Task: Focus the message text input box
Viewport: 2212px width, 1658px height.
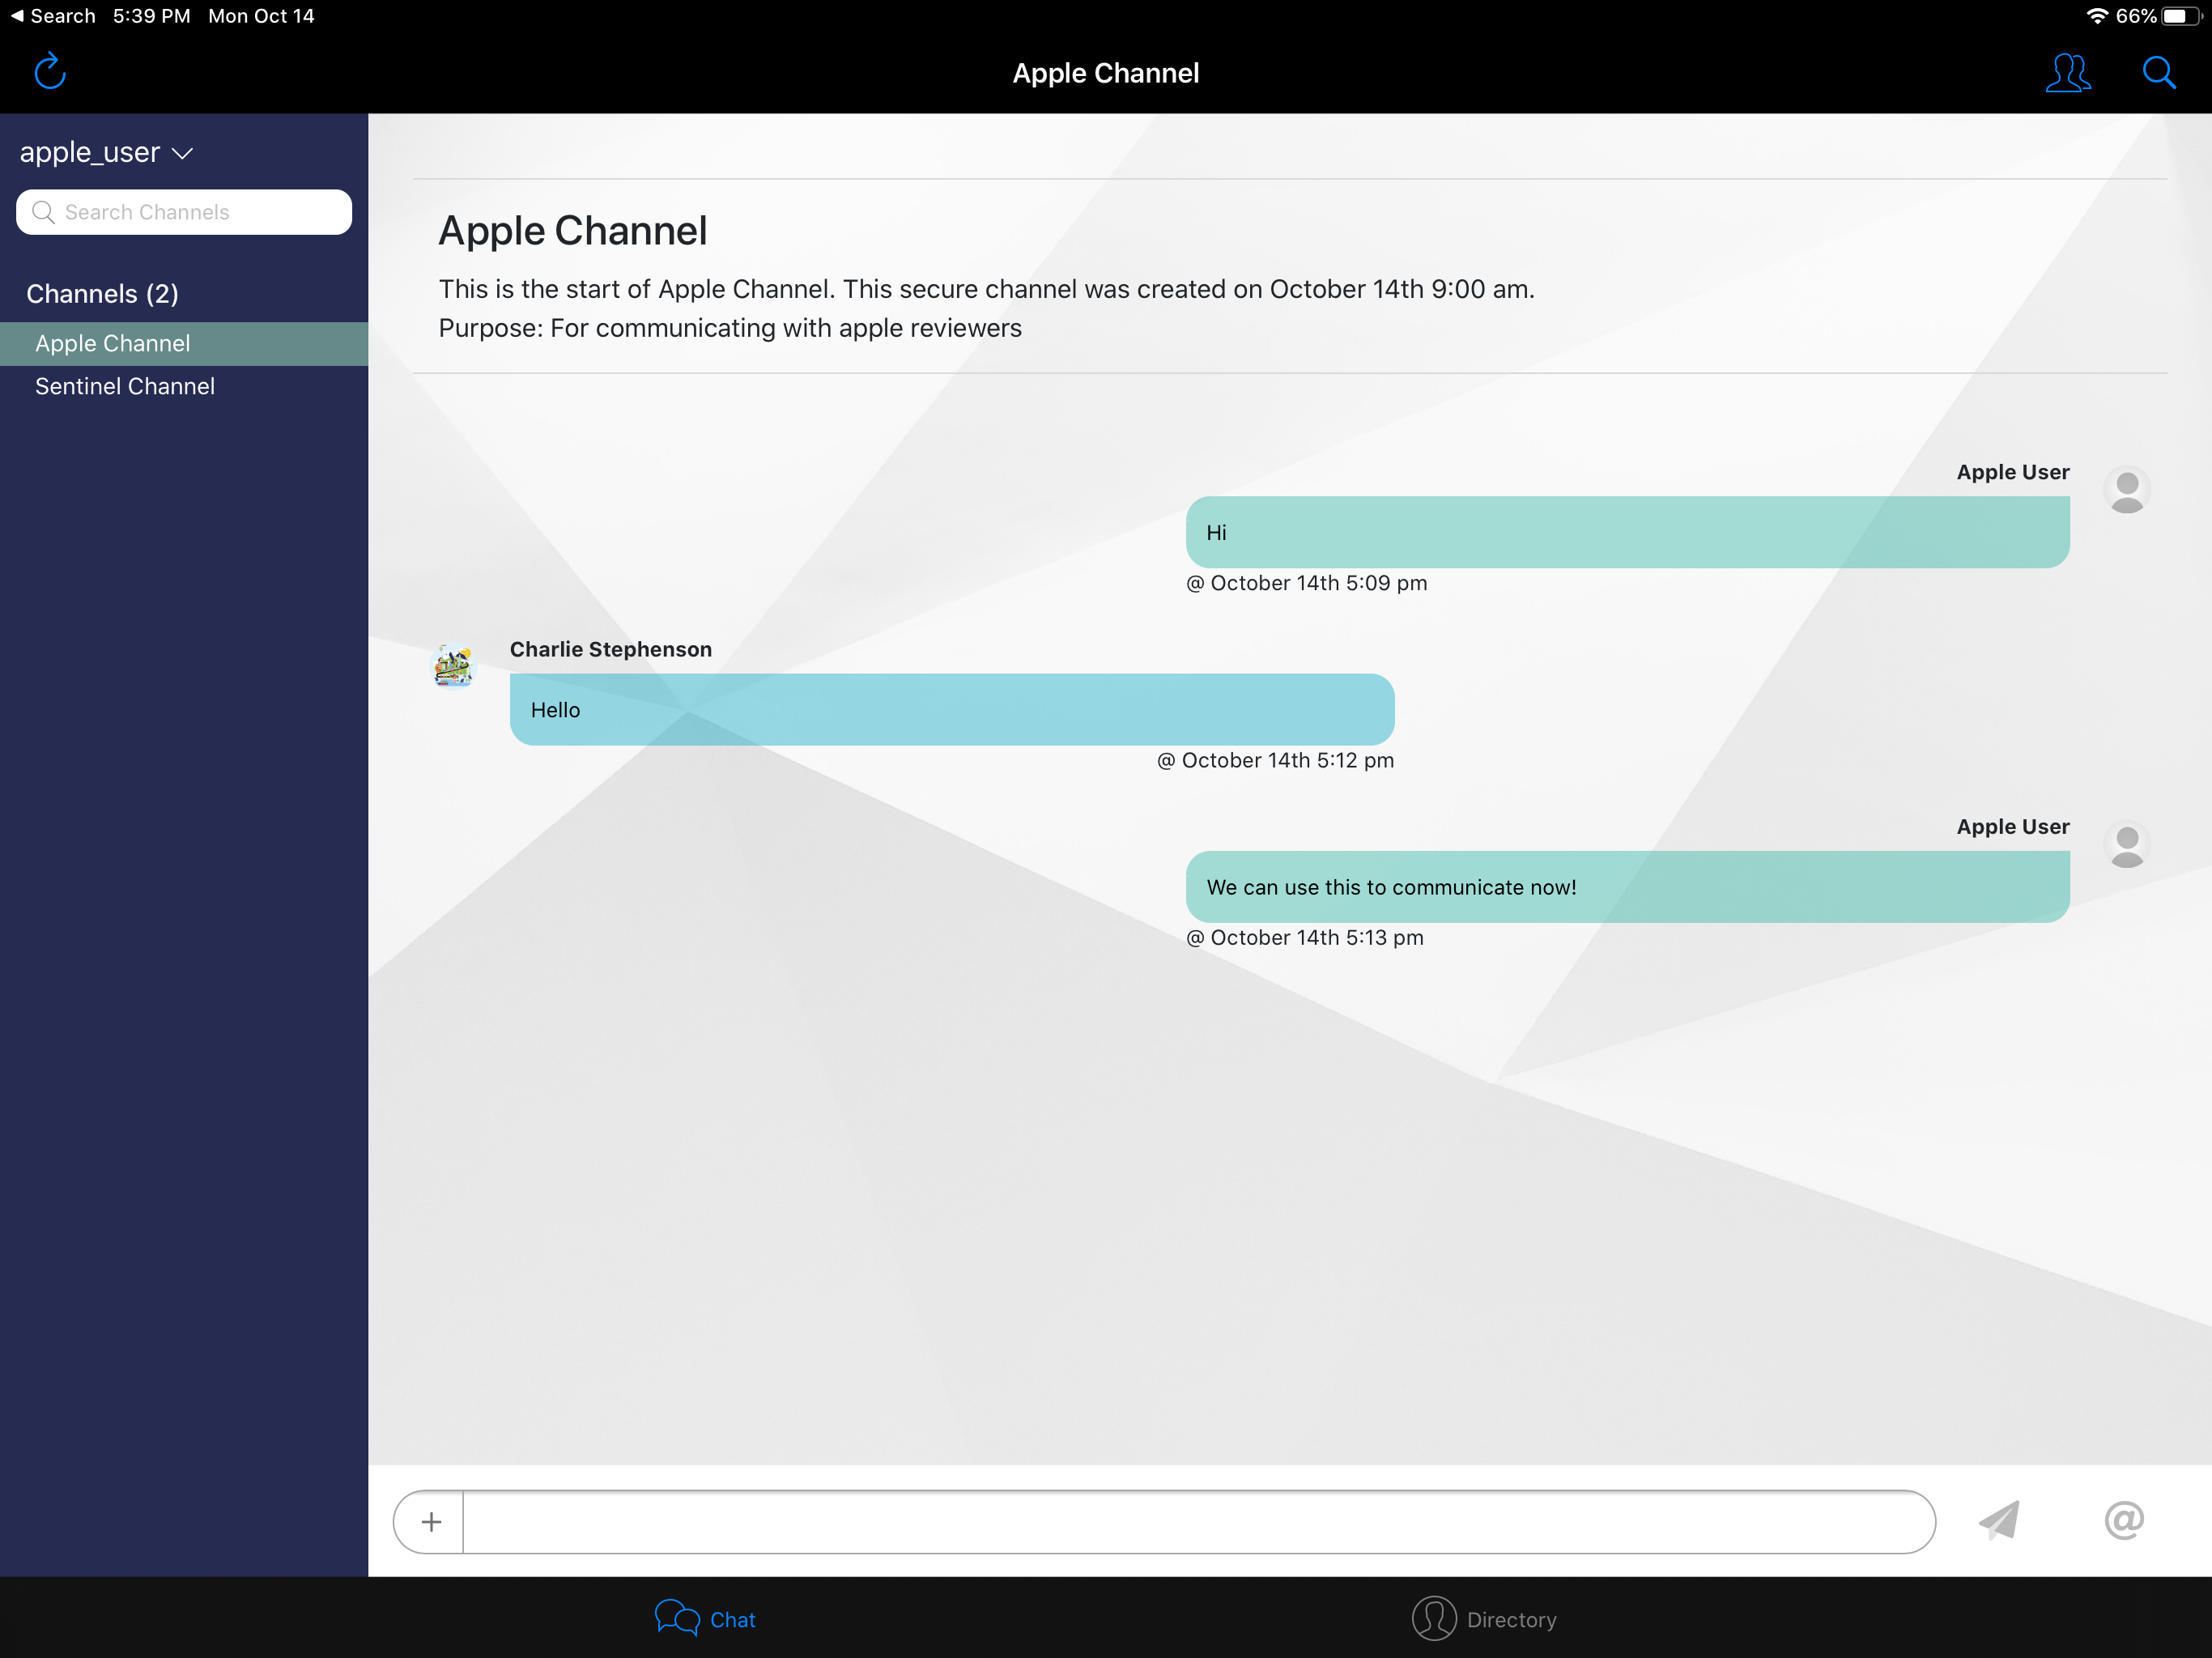Action: point(1198,1521)
